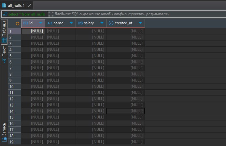Click the numeric type icon on id column
The height and width of the screenshot is (146, 226).
[25, 23]
